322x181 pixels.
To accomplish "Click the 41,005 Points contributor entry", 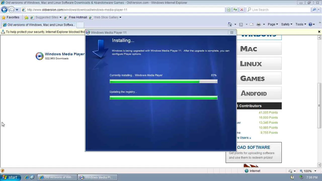I will click(268, 113).
